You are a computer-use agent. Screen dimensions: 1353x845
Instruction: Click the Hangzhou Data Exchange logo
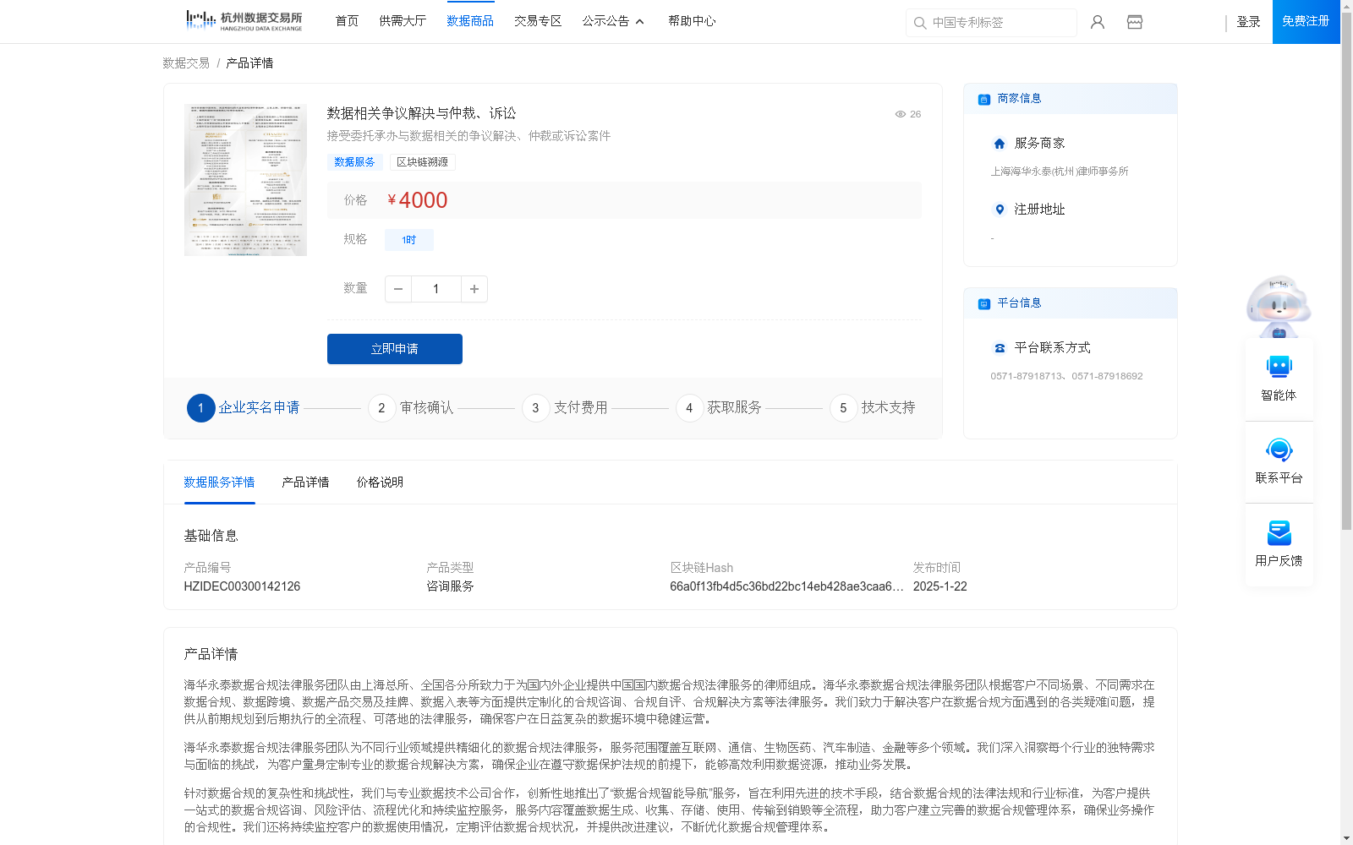[x=244, y=20]
